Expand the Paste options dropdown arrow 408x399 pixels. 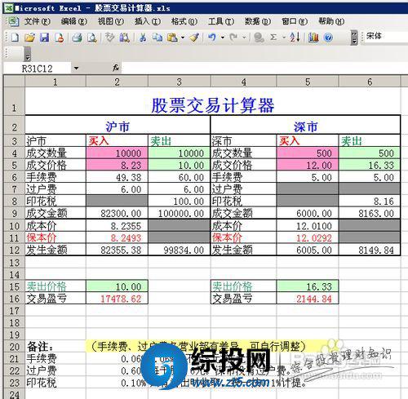pyautogui.click(x=183, y=38)
